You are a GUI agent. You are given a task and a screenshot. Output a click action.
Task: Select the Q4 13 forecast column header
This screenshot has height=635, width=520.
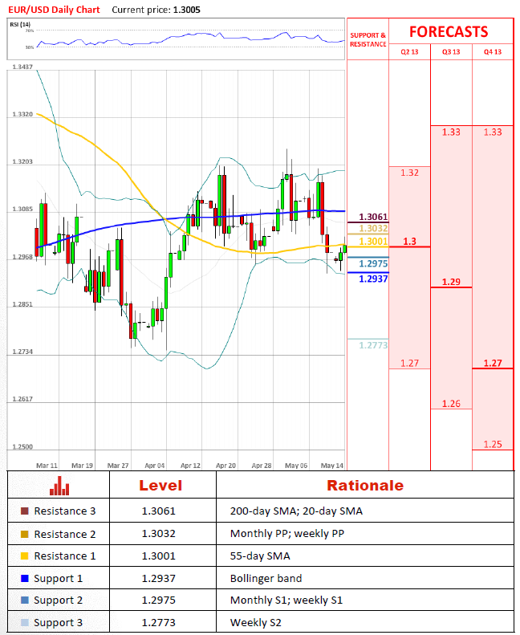[x=493, y=52]
